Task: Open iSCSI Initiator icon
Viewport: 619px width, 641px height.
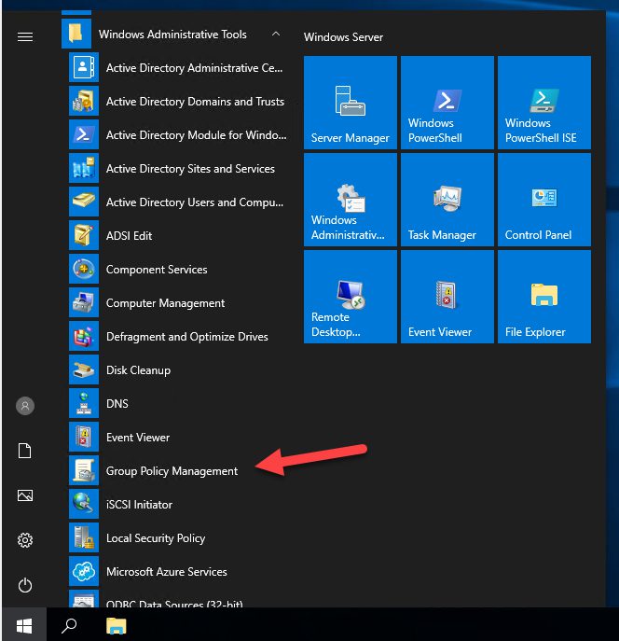Action: (84, 504)
